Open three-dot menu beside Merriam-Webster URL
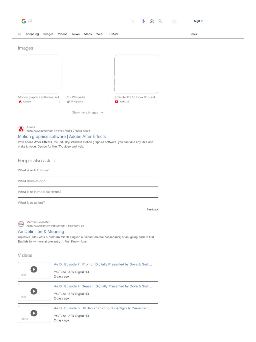 click(87, 226)
